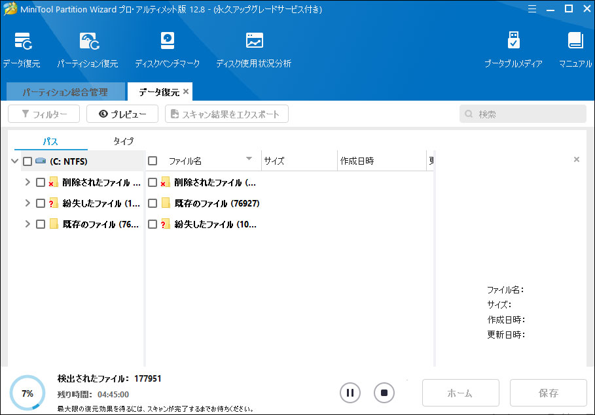Image resolution: width=595 pixels, height=415 pixels.
Task: Expand 既存のファイル tree node
Action: pyautogui.click(x=27, y=224)
